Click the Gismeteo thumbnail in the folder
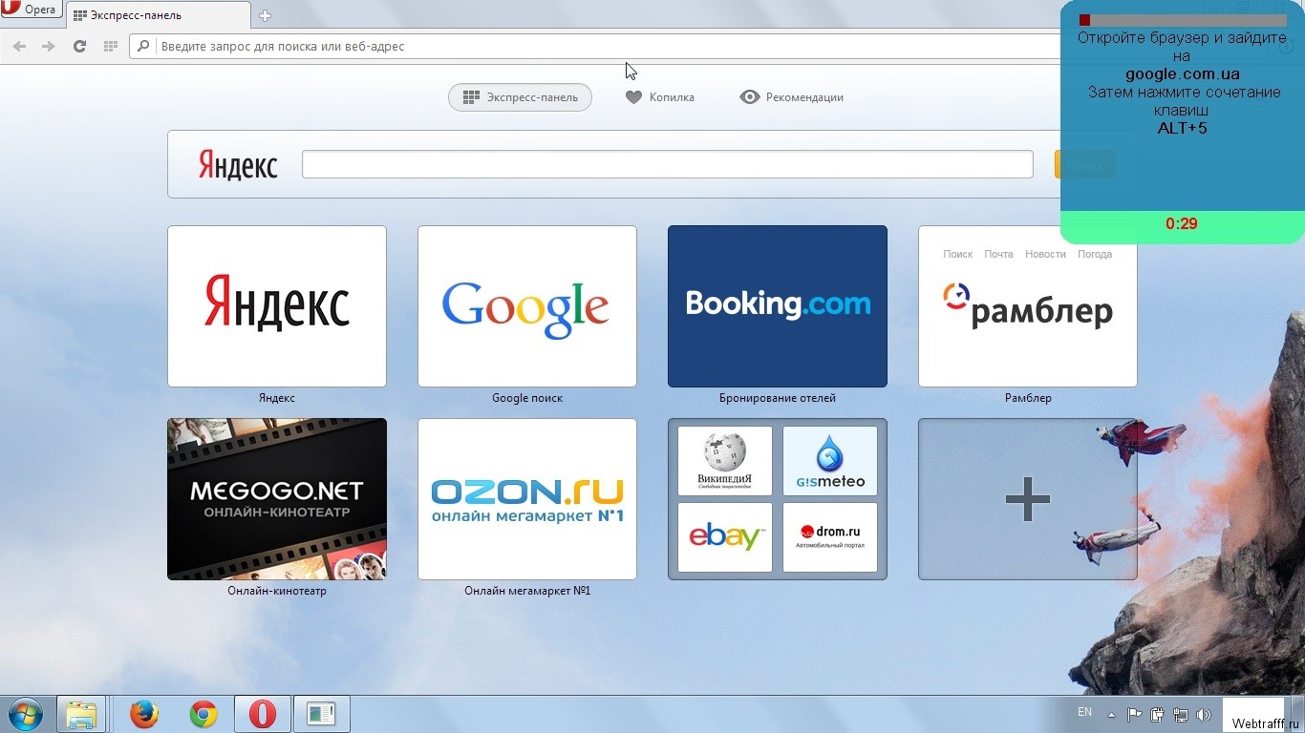The height and width of the screenshot is (733, 1305). click(830, 461)
